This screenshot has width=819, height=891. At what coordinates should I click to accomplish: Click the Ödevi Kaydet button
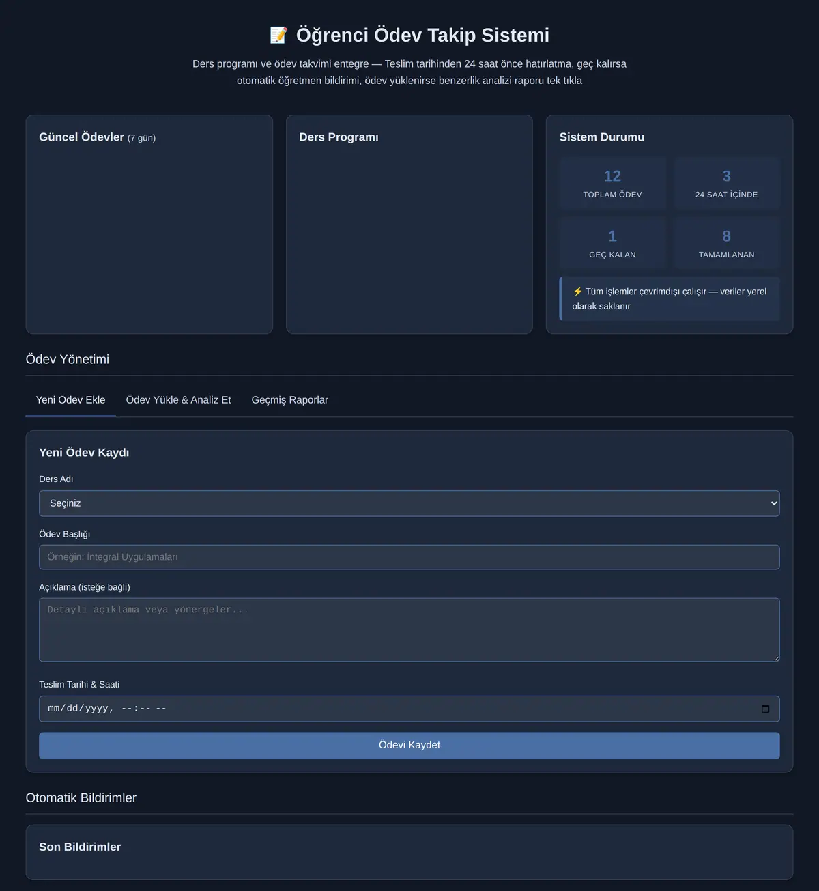pyautogui.click(x=409, y=746)
